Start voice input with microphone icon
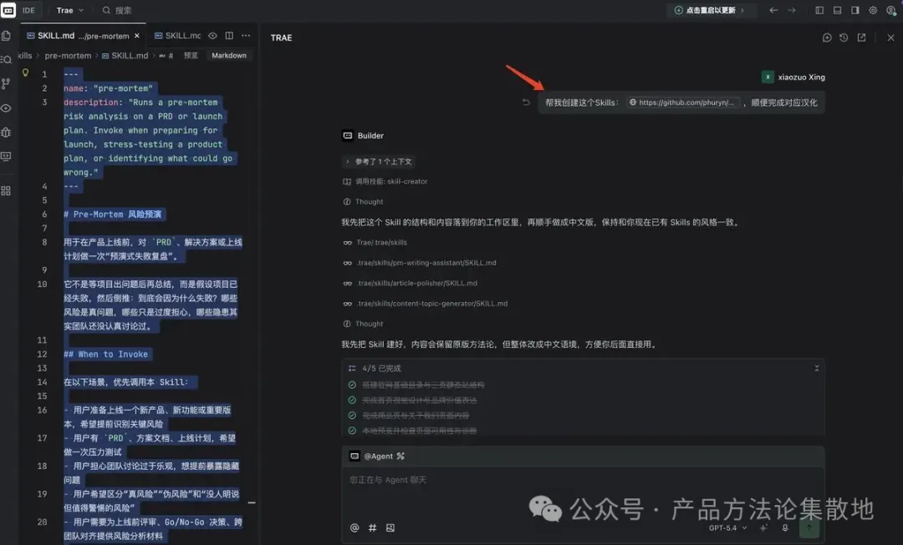Viewport: 903px width, 545px height. 785,527
